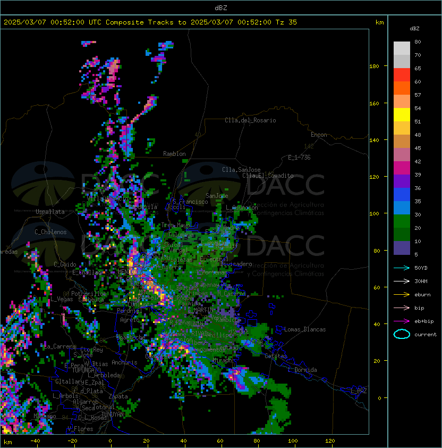Image resolution: width=442 pixels, height=448 pixels.
Task: Select the dark orange 60–57 dBZ swatch
Action: point(402,88)
